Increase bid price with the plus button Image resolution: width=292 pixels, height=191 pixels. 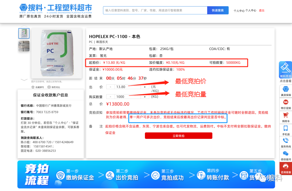[x=145, y=87]
